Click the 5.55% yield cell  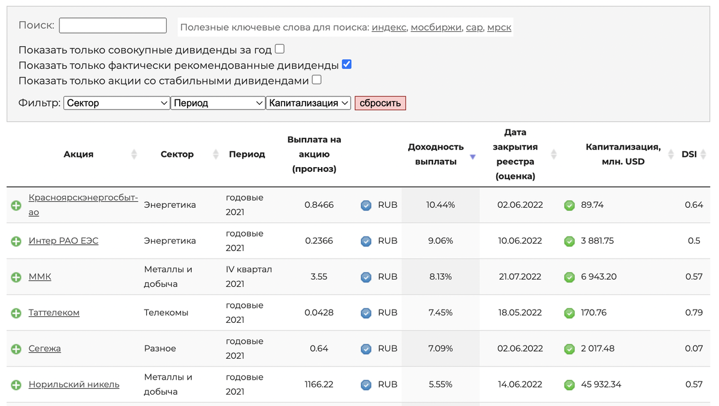(440, 384)
